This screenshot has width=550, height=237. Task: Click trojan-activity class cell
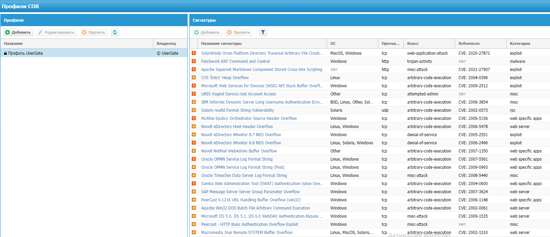tap(419, 61)
